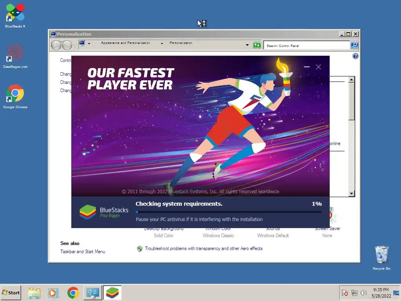The image size is (401, 301).
Task: Click the Search Control Panel field
Action: 306,45
